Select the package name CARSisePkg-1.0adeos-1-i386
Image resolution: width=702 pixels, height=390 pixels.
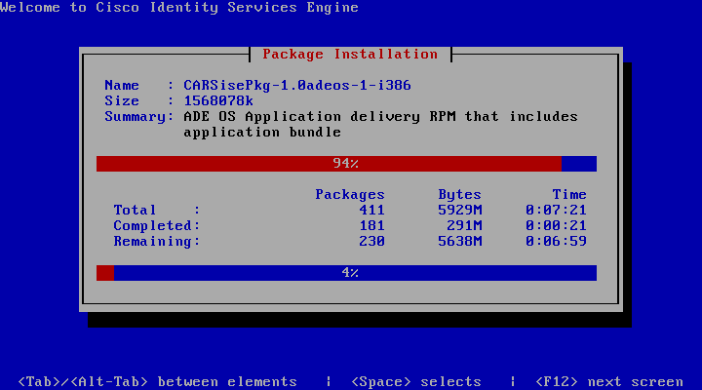click(297, 85)
